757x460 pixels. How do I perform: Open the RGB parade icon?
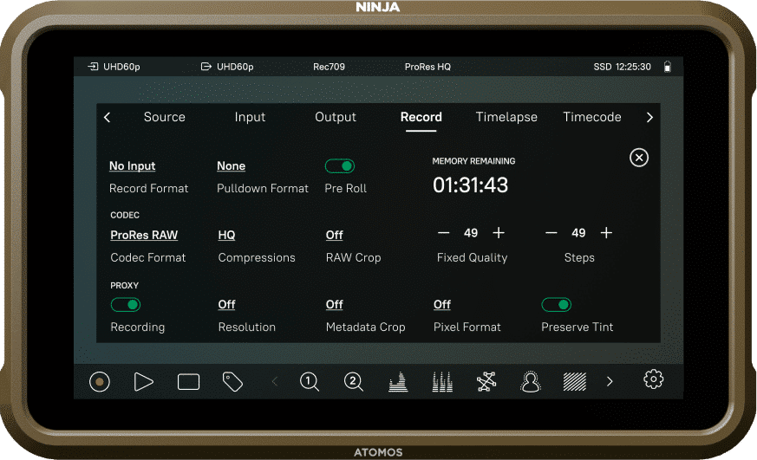tap(442, 381)
